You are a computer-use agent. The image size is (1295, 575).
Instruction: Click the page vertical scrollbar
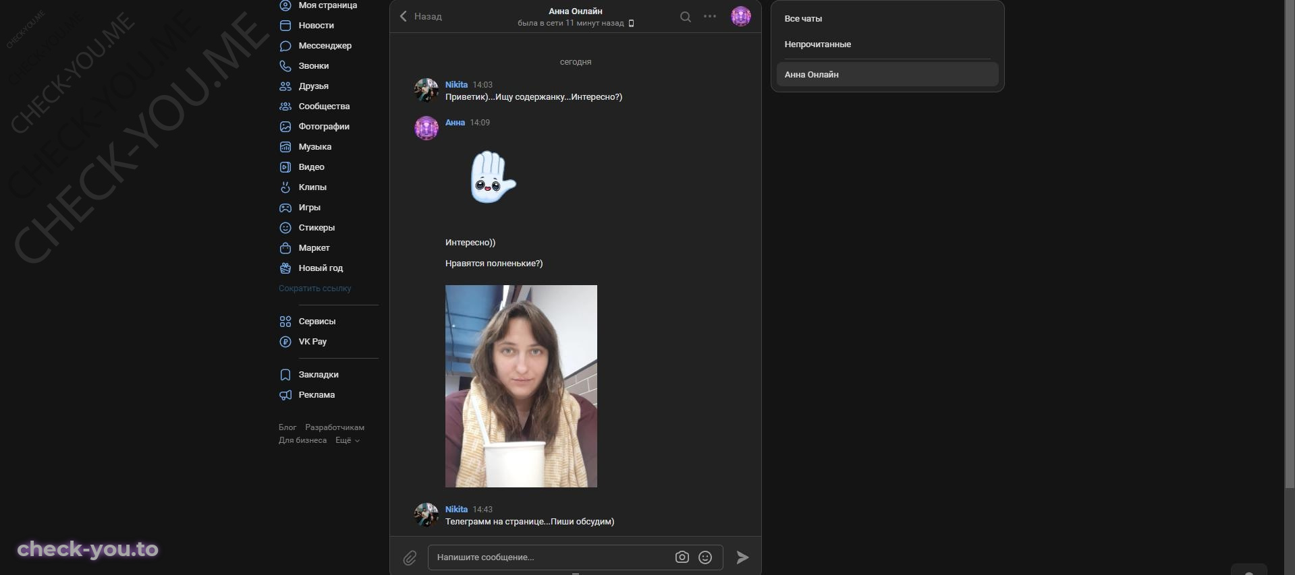click(1290, 243)
